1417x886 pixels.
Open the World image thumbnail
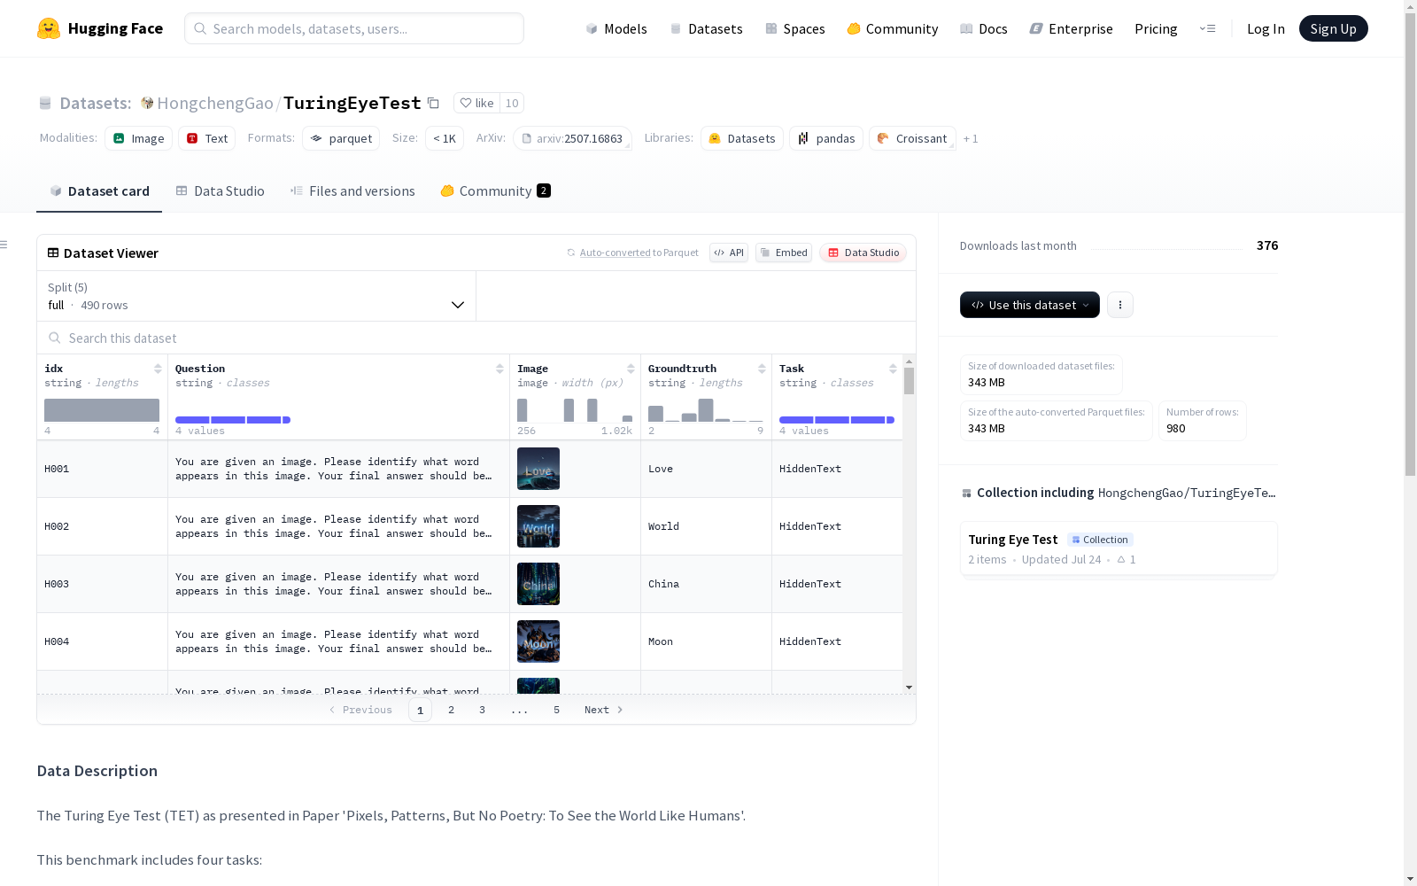click(x=538, y=526)
